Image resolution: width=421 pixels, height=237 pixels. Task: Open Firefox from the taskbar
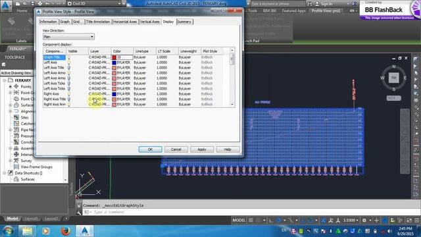click(x=65, y=231)
